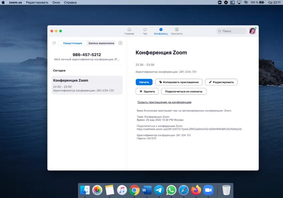Switch to Запись выполнена segment
Screen dimensions: 283x198
point(101,43)
